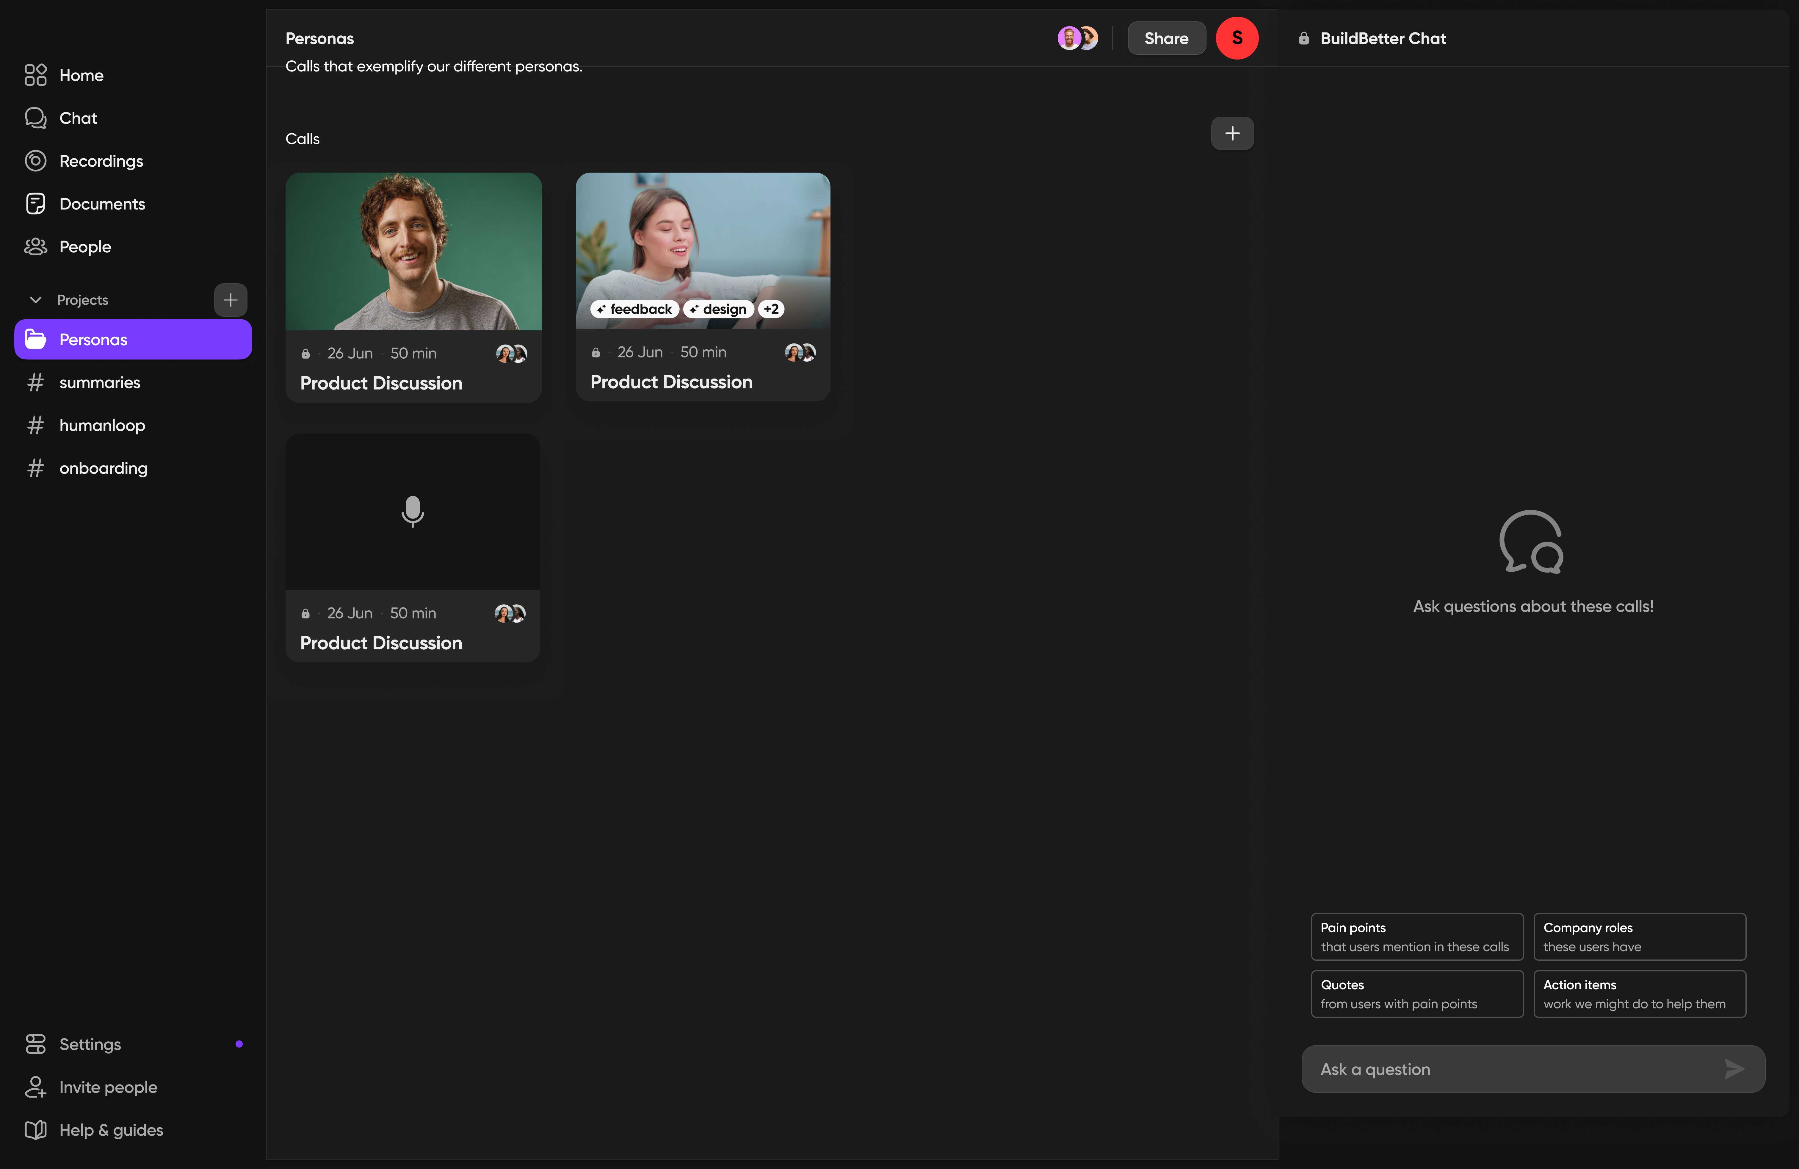
Task: Click the Personas folder icon
Action: 35,340
